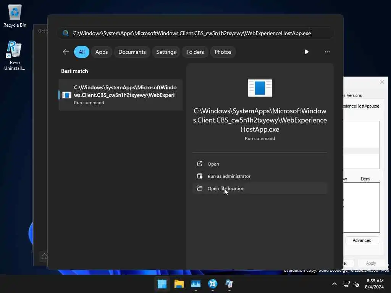This screenshot has width=391, height=293.
Task: Click the Run command label under preview
Action: click(x=260, y=138)
